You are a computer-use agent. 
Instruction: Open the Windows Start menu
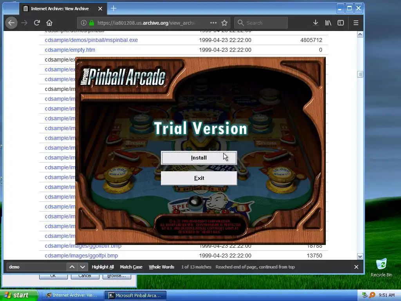click(19, 295)
